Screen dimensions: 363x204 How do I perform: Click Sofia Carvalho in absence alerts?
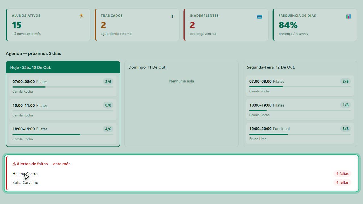pos(25,182)
